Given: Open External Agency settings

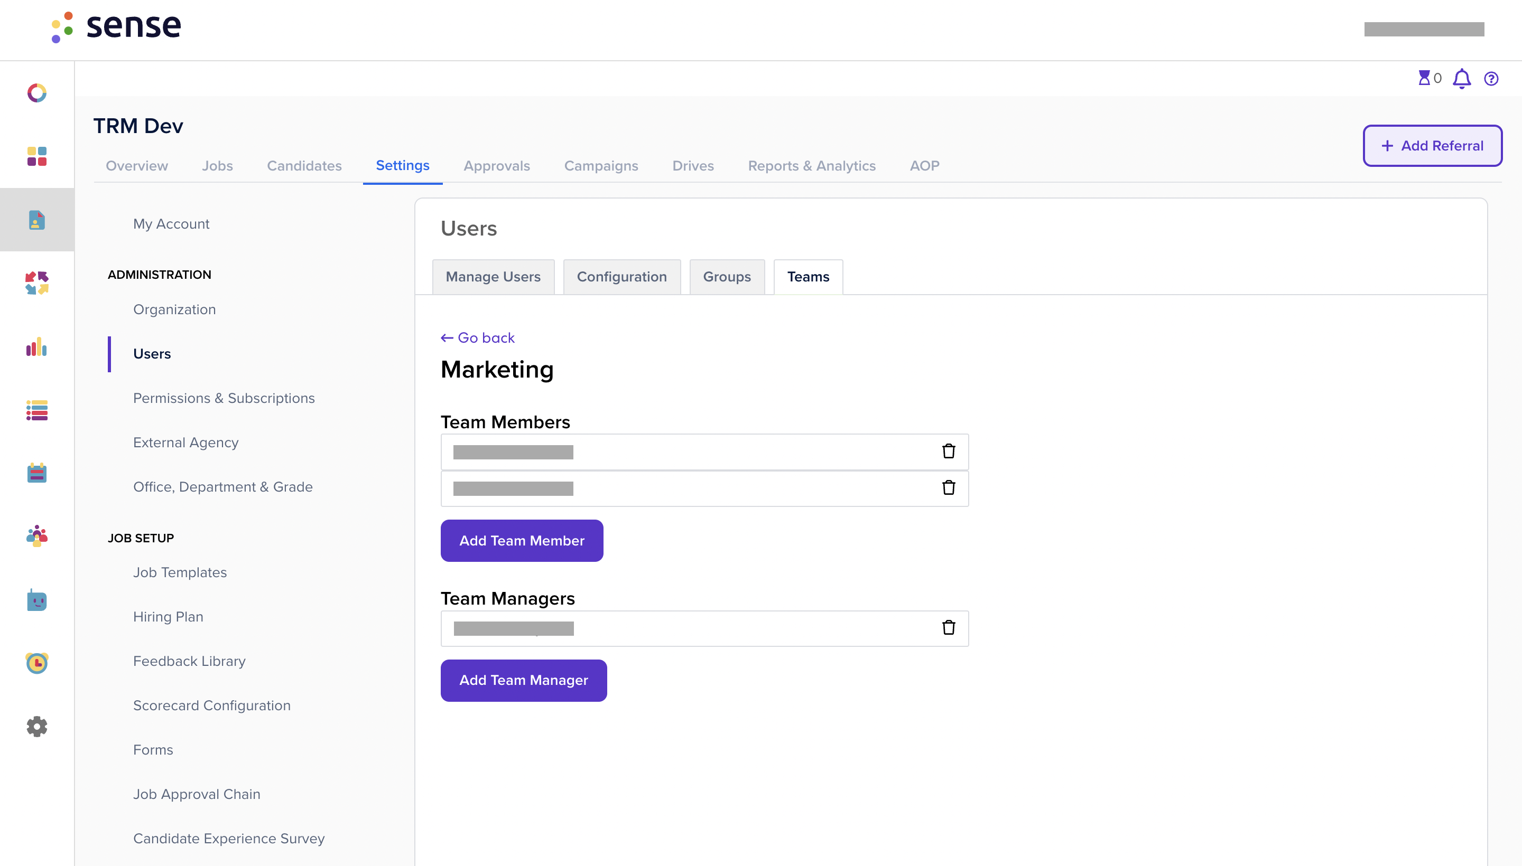Looking at the screenshot, I should pyautogui.click(x=185, y=443).
